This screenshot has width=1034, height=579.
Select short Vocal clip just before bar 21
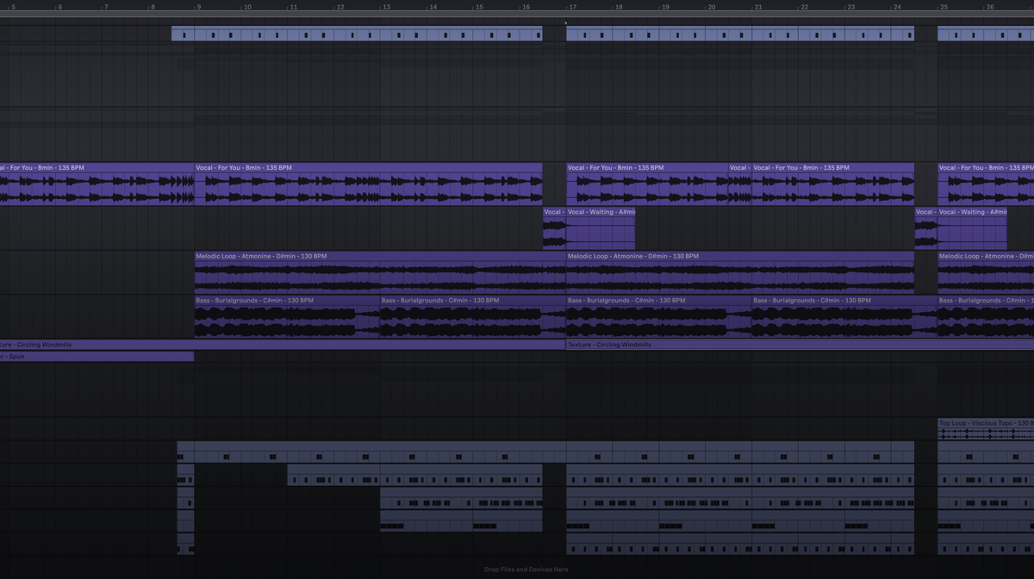pyautogui.click(x=739, y=184)
